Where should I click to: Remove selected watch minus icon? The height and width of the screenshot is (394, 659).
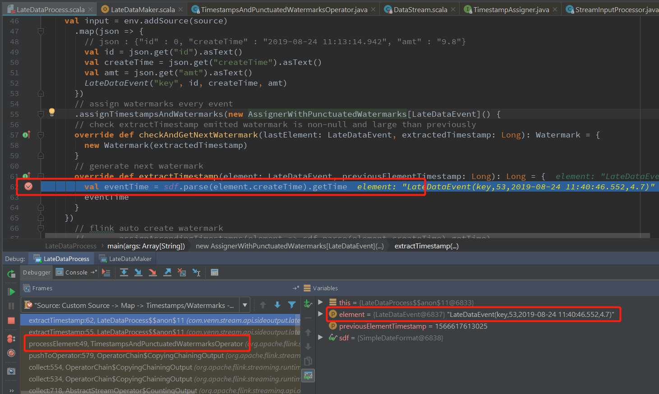[308, 318]
